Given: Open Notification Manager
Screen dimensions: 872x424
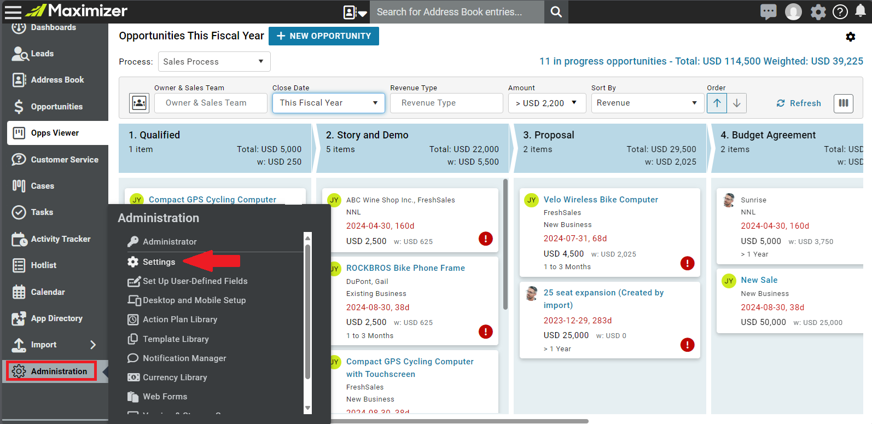Looking at the screenshot, I should coord(184,358).
